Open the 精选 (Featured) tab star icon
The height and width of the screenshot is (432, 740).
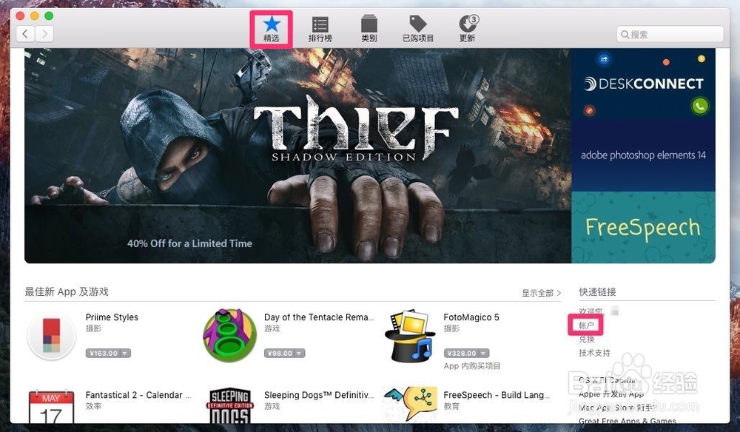tap(272, 24)
